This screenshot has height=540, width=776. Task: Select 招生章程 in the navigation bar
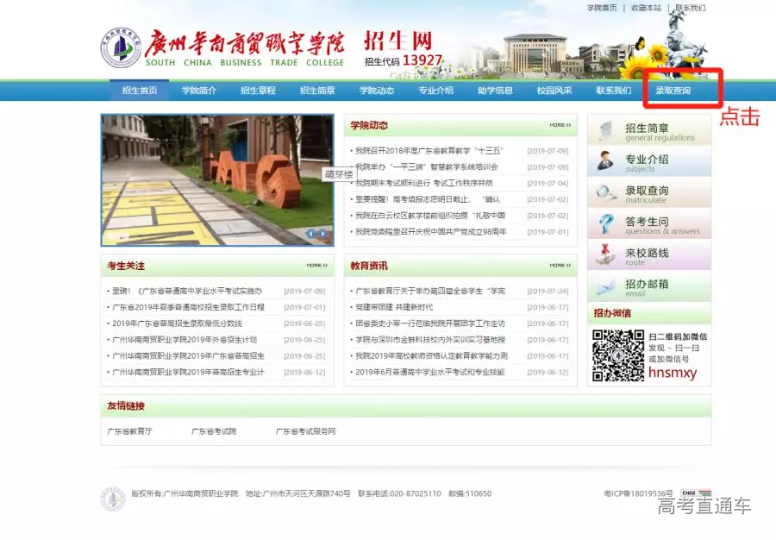tap(258, 91)
